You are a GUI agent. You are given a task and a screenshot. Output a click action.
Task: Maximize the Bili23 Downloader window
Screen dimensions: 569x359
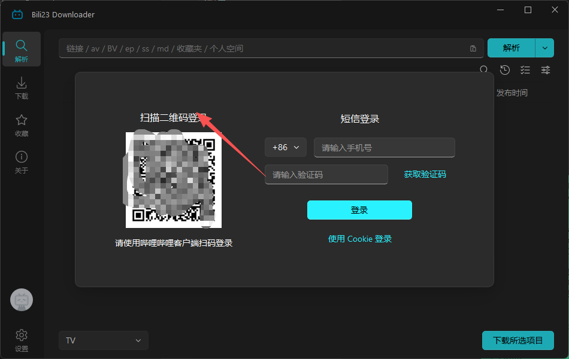point(528,10)
